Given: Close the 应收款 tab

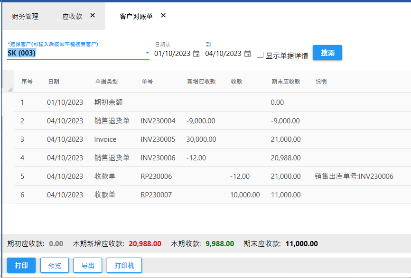Looking at the screenshot, I should (x=93, y=16).
